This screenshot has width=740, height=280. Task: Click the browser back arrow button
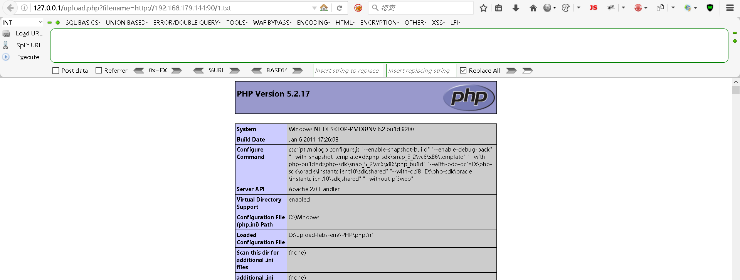10,8
